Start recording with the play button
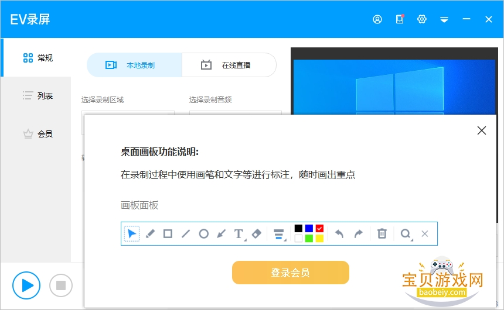Viewport: 504px width, 310px height. click(26, 285)
